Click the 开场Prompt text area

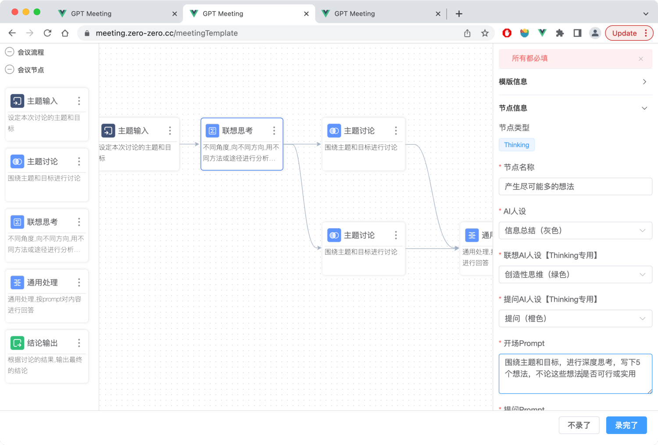click(x=576, y=374)
